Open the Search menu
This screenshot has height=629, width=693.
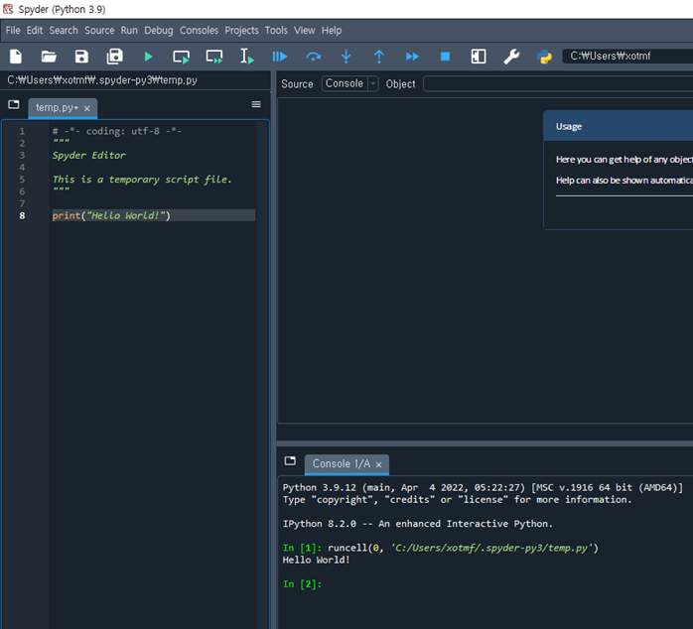click(64, 31)
